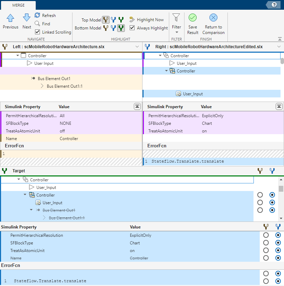Expand Bus Element Out1:1 in Left tree
Viewport: 284px width, 286px height.
[x=42, y=86]
